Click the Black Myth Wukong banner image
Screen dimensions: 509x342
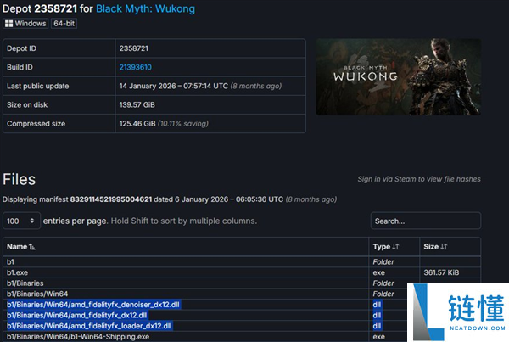click(399, 77)
